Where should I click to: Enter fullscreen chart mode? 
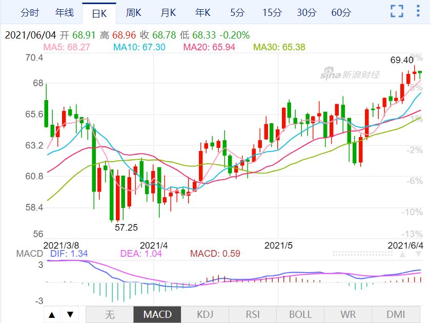coord(397,11)
